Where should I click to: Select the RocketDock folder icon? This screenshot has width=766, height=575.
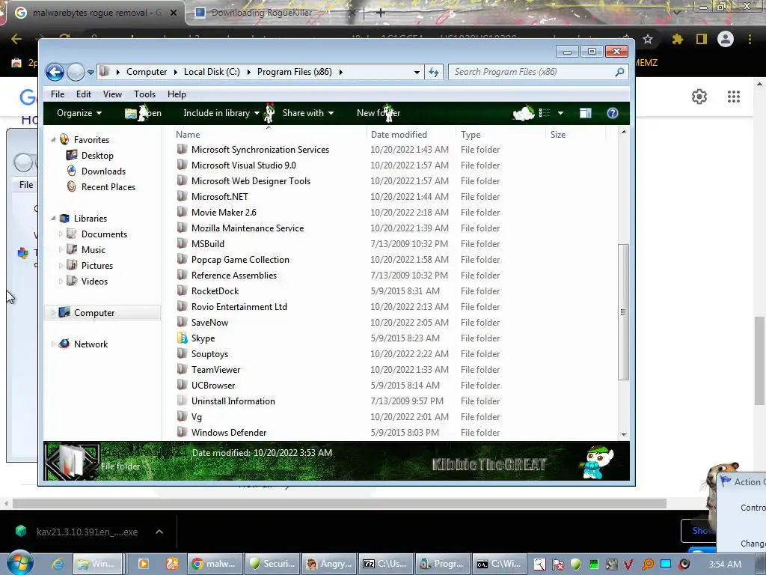[x=183, y=291]
